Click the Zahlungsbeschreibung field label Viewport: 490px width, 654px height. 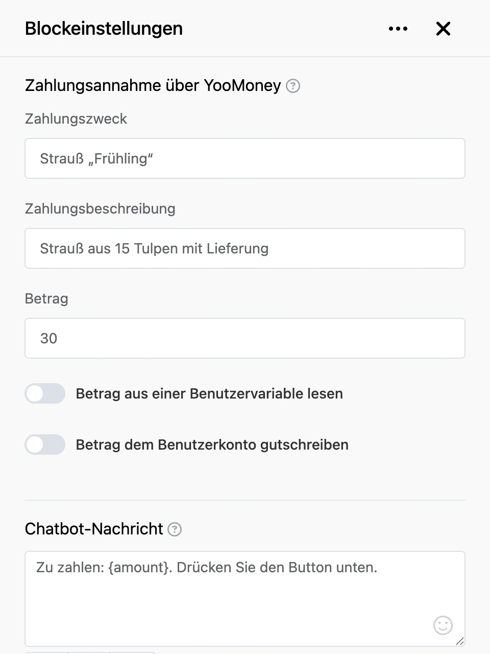pos(100,208)
